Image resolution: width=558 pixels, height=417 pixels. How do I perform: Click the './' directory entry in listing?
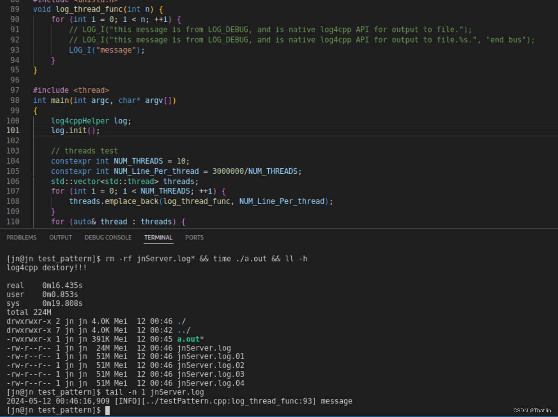point(182,321)
